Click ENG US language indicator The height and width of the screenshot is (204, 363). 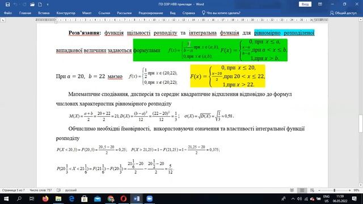[x=327, y=199]
